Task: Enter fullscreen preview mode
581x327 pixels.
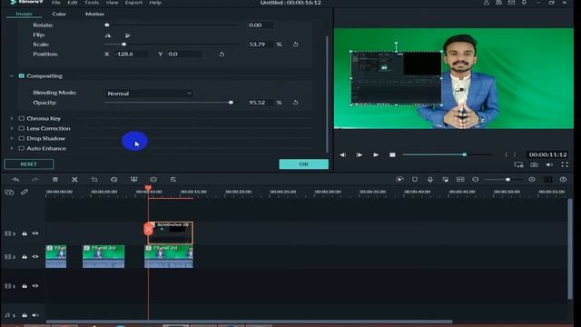Action: 565,164
